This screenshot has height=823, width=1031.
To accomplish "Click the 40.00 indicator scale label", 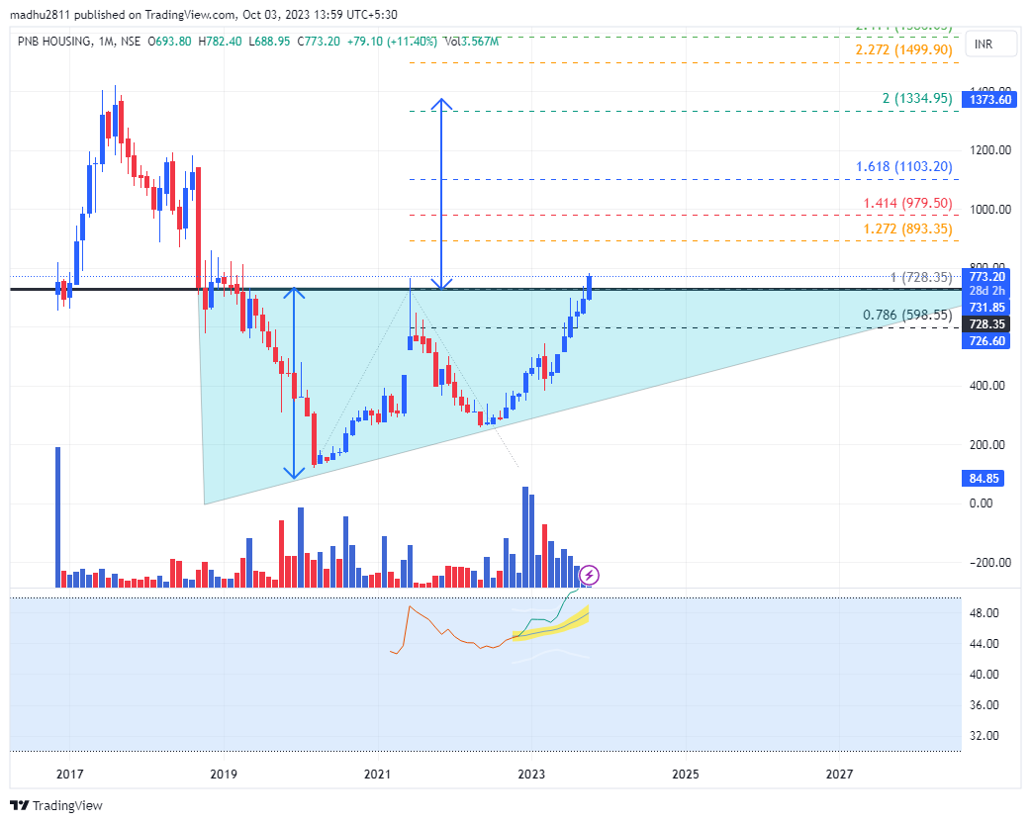I will pyautogui.click(x=984, y=674).
